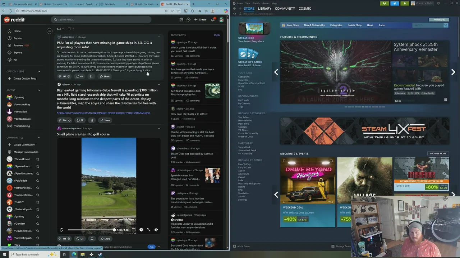The width and height of the screenshot is (460, 258).
Task: Open Microsoft Edge from the taskbar
Action: pyautogui.click(x=74, y=254)
